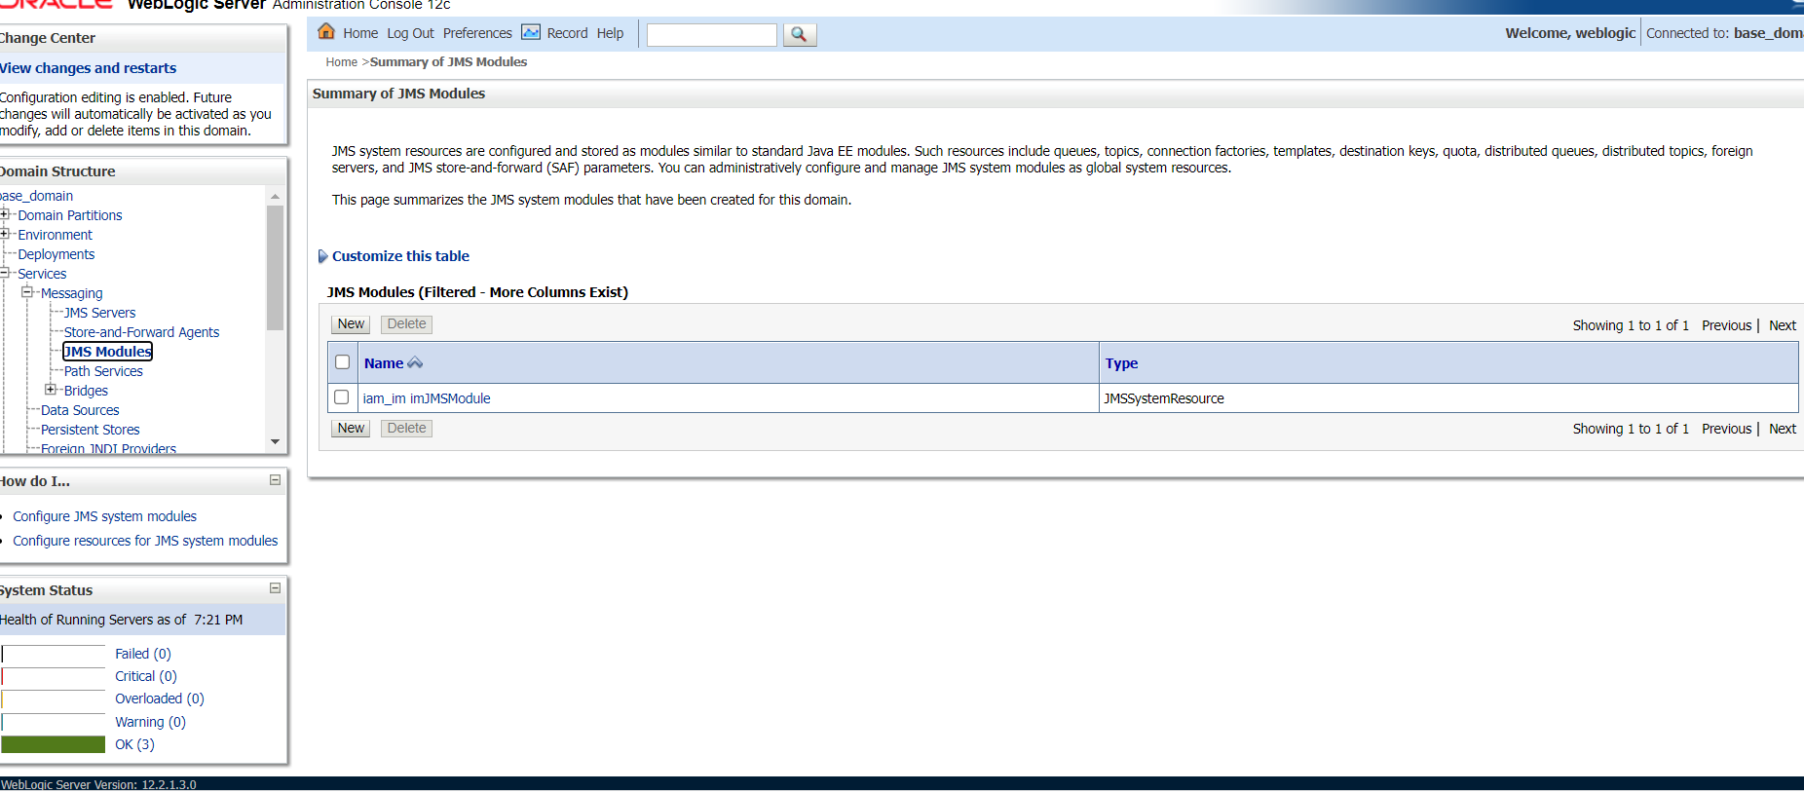The height and width of the screenshot is (793, 1804).
Task: Click the green OK status bar
Action: (54, 744)
